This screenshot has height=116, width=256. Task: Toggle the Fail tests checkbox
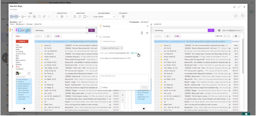(101, 37)
